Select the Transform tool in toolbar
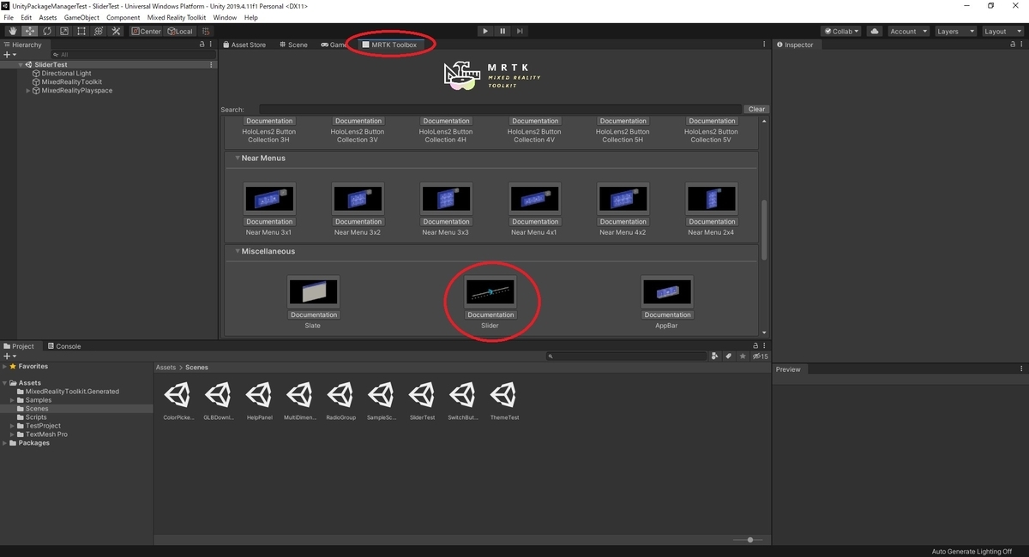This screenshot has width=1029, height=557. pos(98,31)
